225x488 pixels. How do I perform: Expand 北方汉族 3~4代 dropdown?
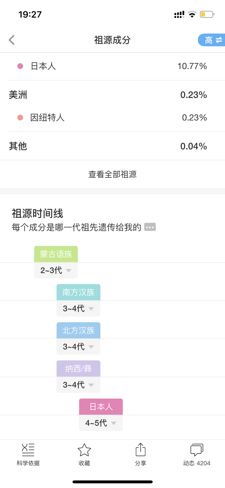pyautogui.click(x=79, y=347)
